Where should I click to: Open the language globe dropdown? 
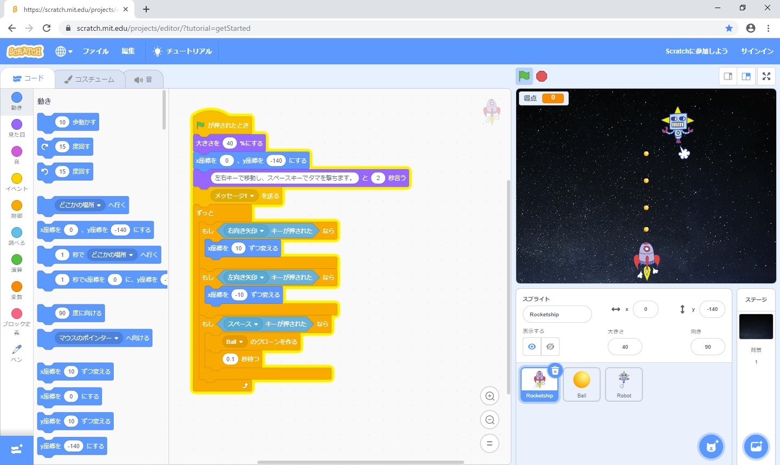click(63, 51)
